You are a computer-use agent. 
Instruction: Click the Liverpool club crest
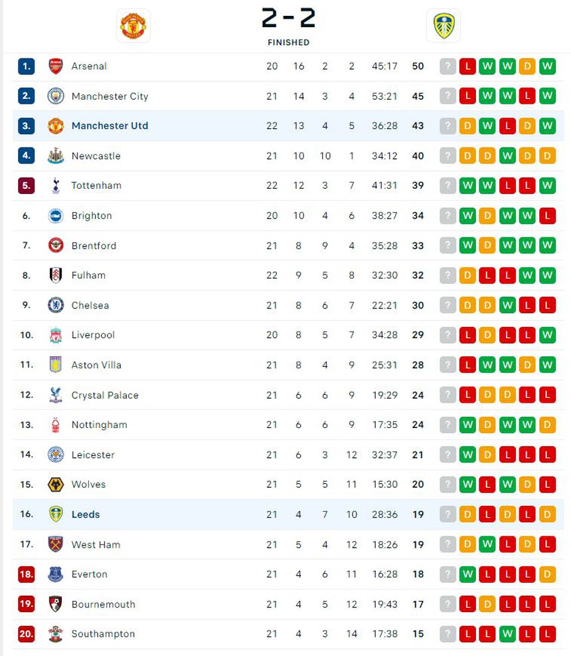click(56, 335)
